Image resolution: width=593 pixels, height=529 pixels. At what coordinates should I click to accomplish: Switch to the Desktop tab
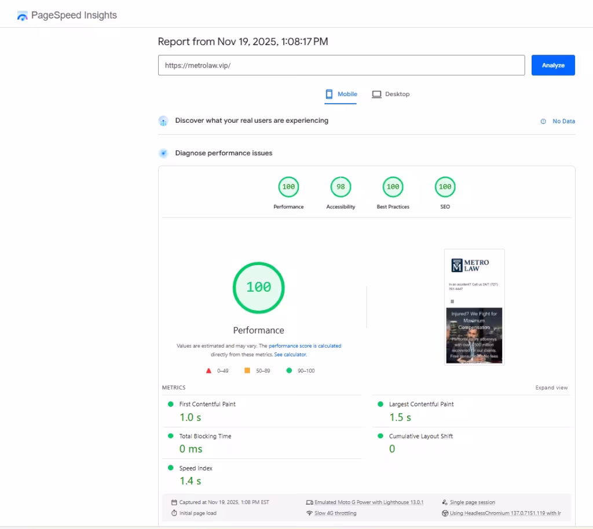(391, 94)
